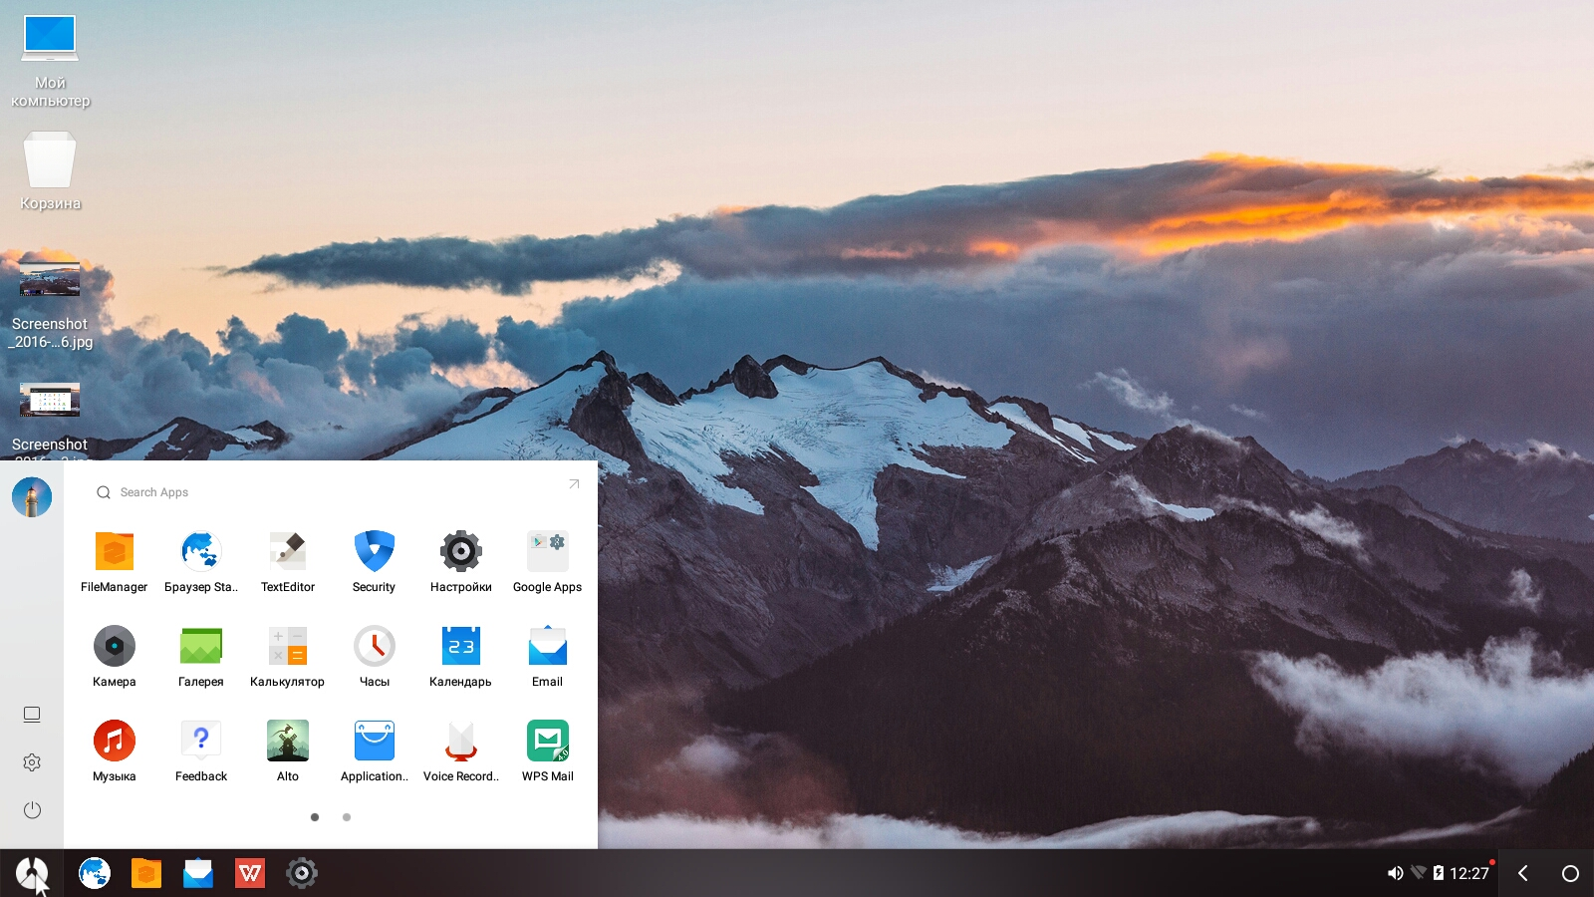Open settings gear on the taskbar
The height and width of the screenshot is (897, 1594).
tap(302, 873)
